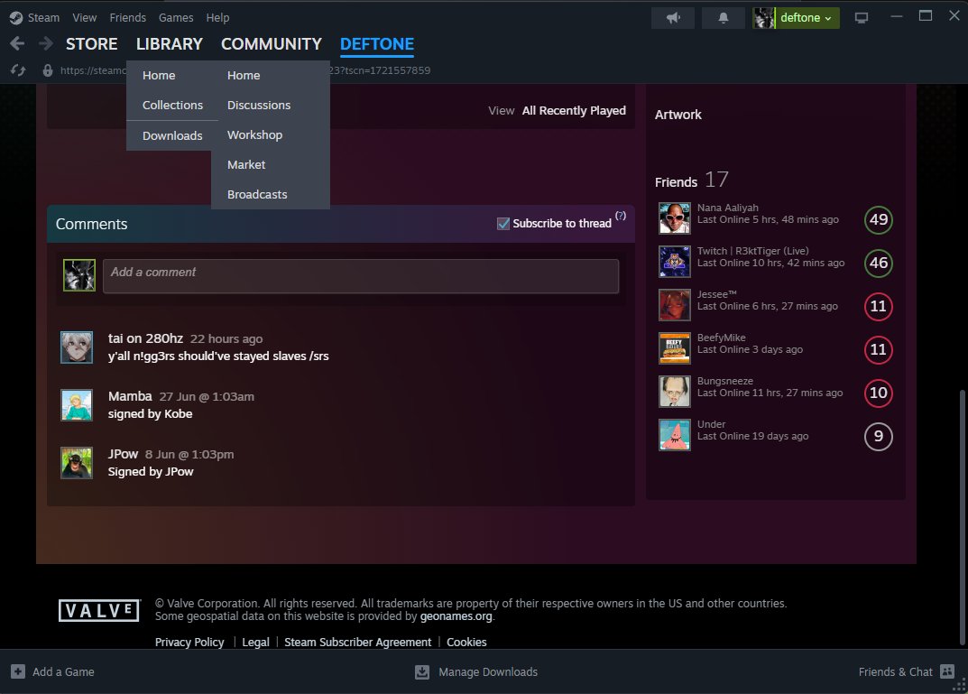Expand the deftone account dropdown
This screenshot has width=968, height=694.
pyautogui.click(x=806, y=18)
